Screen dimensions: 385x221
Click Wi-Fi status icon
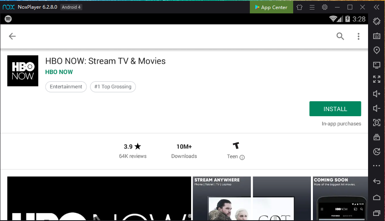pyautogui.click(x=333, y=19)
